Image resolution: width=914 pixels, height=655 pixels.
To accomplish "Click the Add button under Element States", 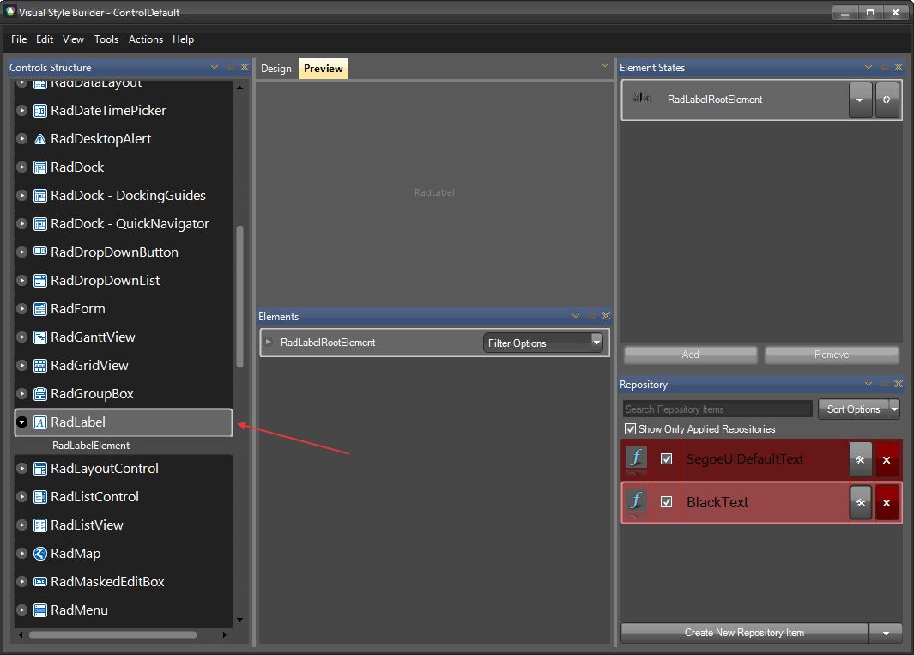I will click(689, 355).
